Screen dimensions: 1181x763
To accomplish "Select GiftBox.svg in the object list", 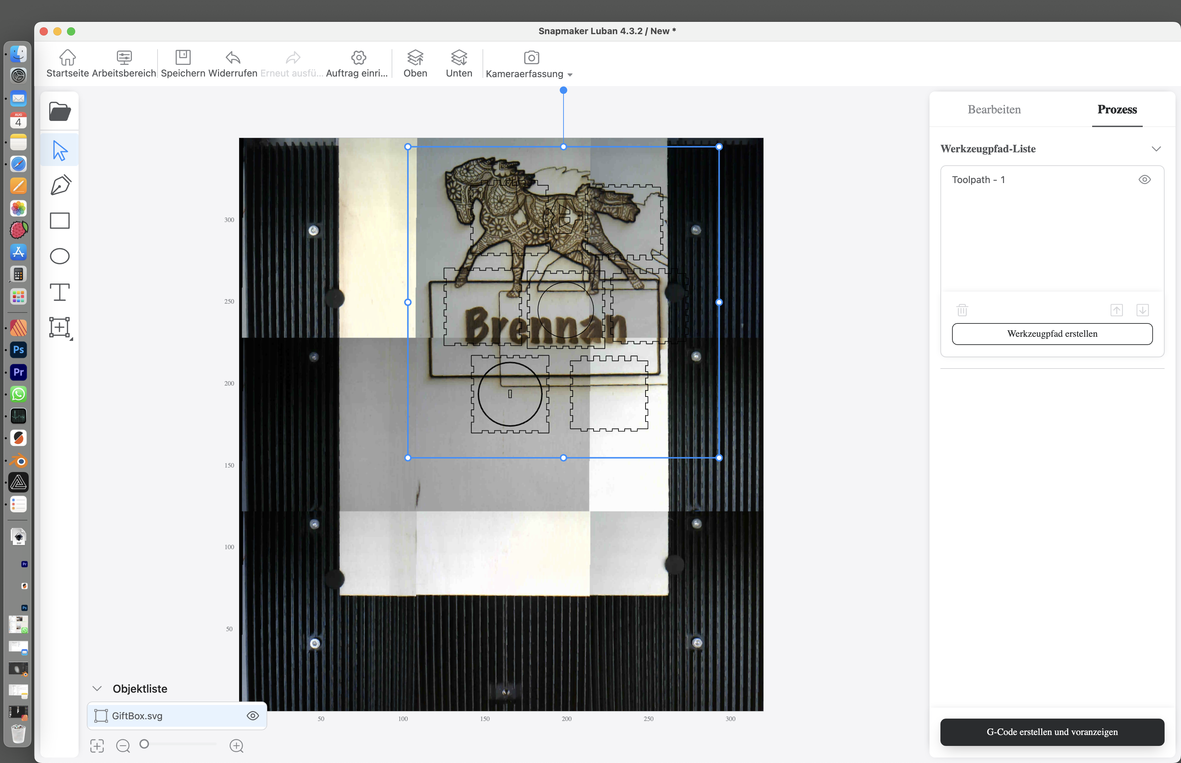I will point(137,716).
